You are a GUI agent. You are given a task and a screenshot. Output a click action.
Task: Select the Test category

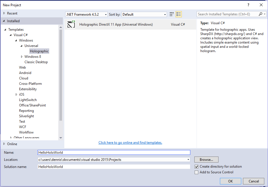pyautogui.click(x=22, y=122)
